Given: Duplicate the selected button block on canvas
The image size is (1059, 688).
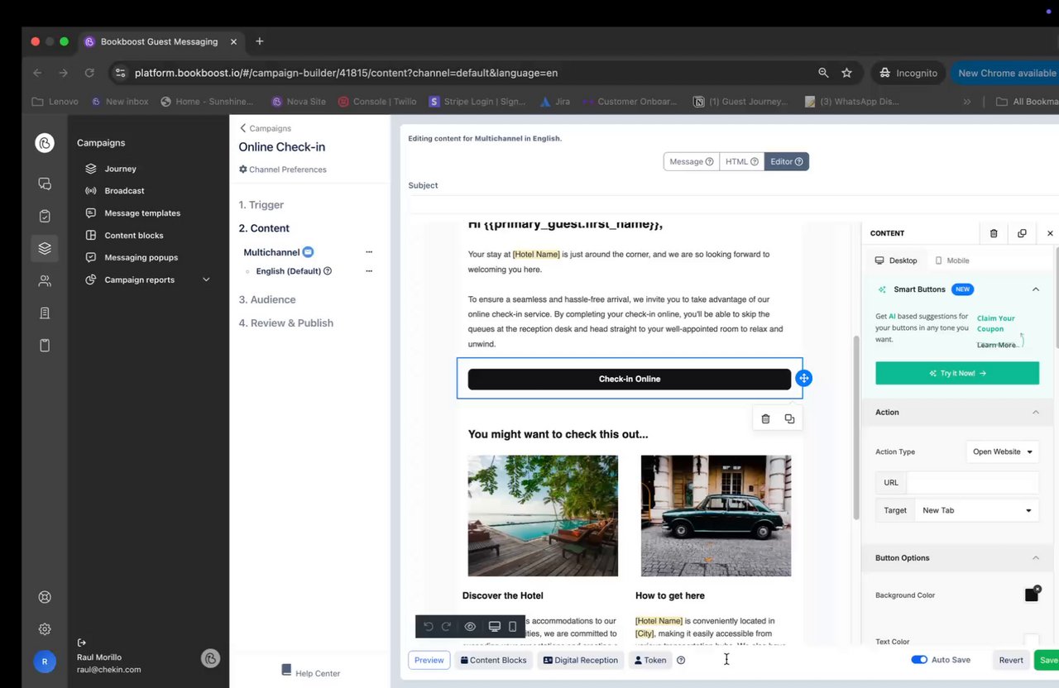Looking at the screenshot, I should [x=789, y=419].
